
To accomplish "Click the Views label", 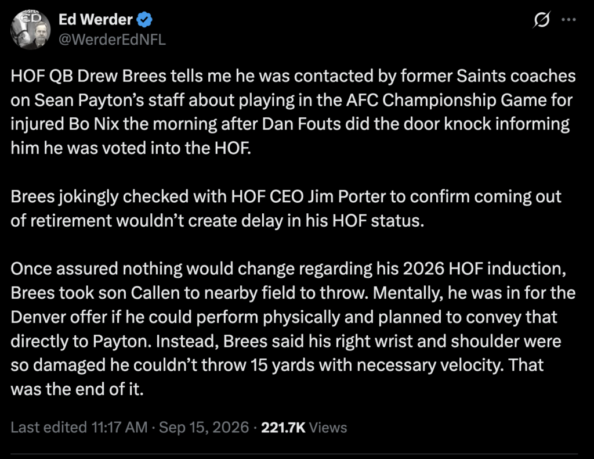I will (328, 427).
